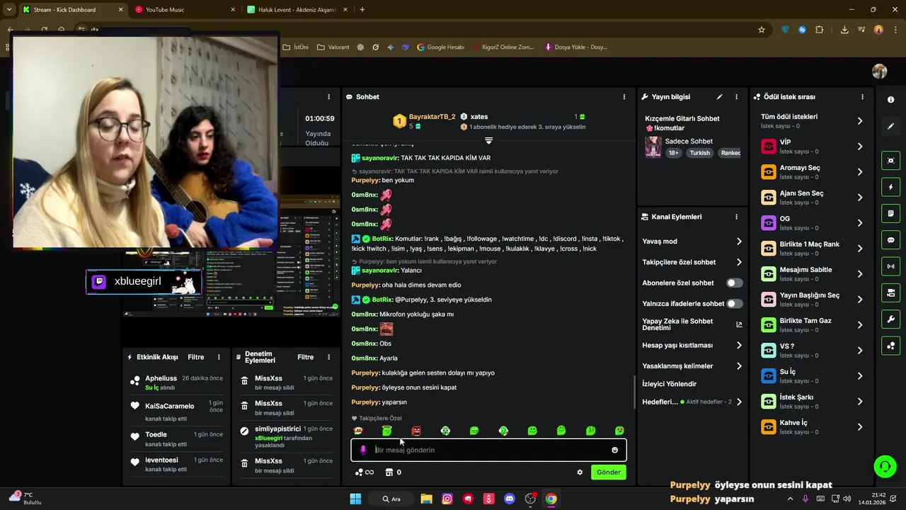Open the emoji picker in message box
906x510 pixels.
[614, 450]
